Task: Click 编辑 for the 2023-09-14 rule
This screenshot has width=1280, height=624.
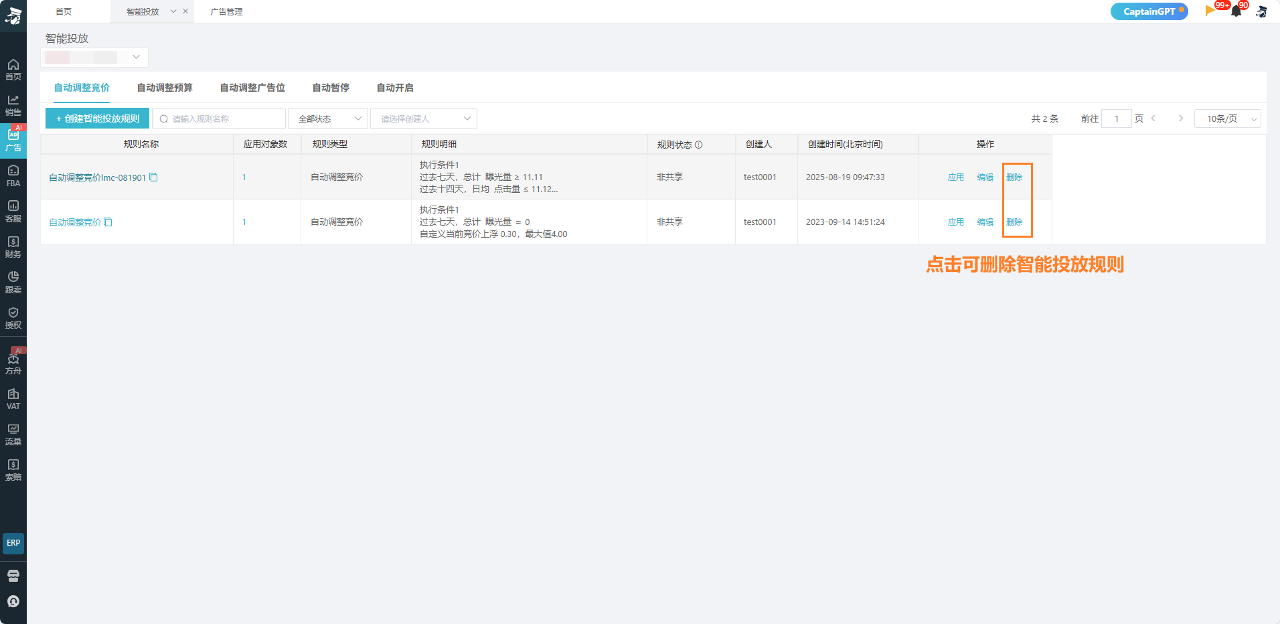Action: (x=985, y=222)
